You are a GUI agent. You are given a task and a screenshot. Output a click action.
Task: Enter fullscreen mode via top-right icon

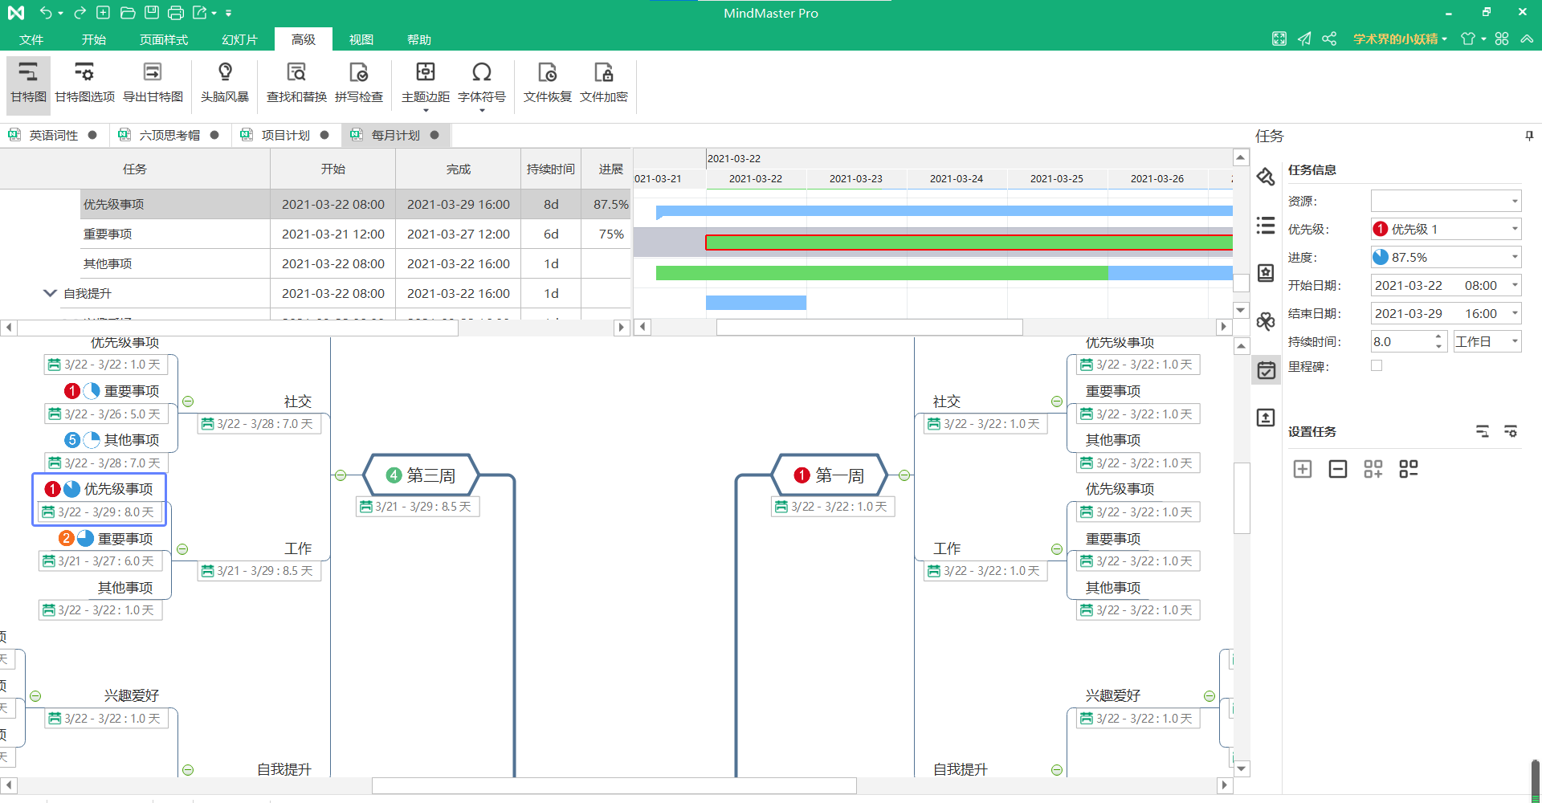click(1279, 39)
